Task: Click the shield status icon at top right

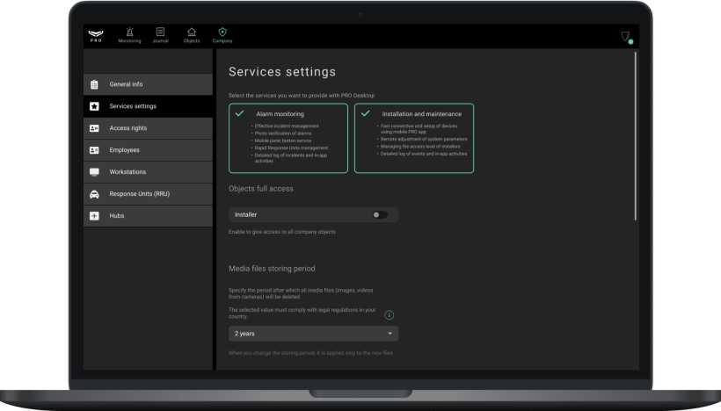Action: (625, 37)
